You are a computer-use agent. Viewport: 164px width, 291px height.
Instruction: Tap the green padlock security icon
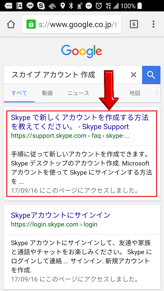pos(31,25)
